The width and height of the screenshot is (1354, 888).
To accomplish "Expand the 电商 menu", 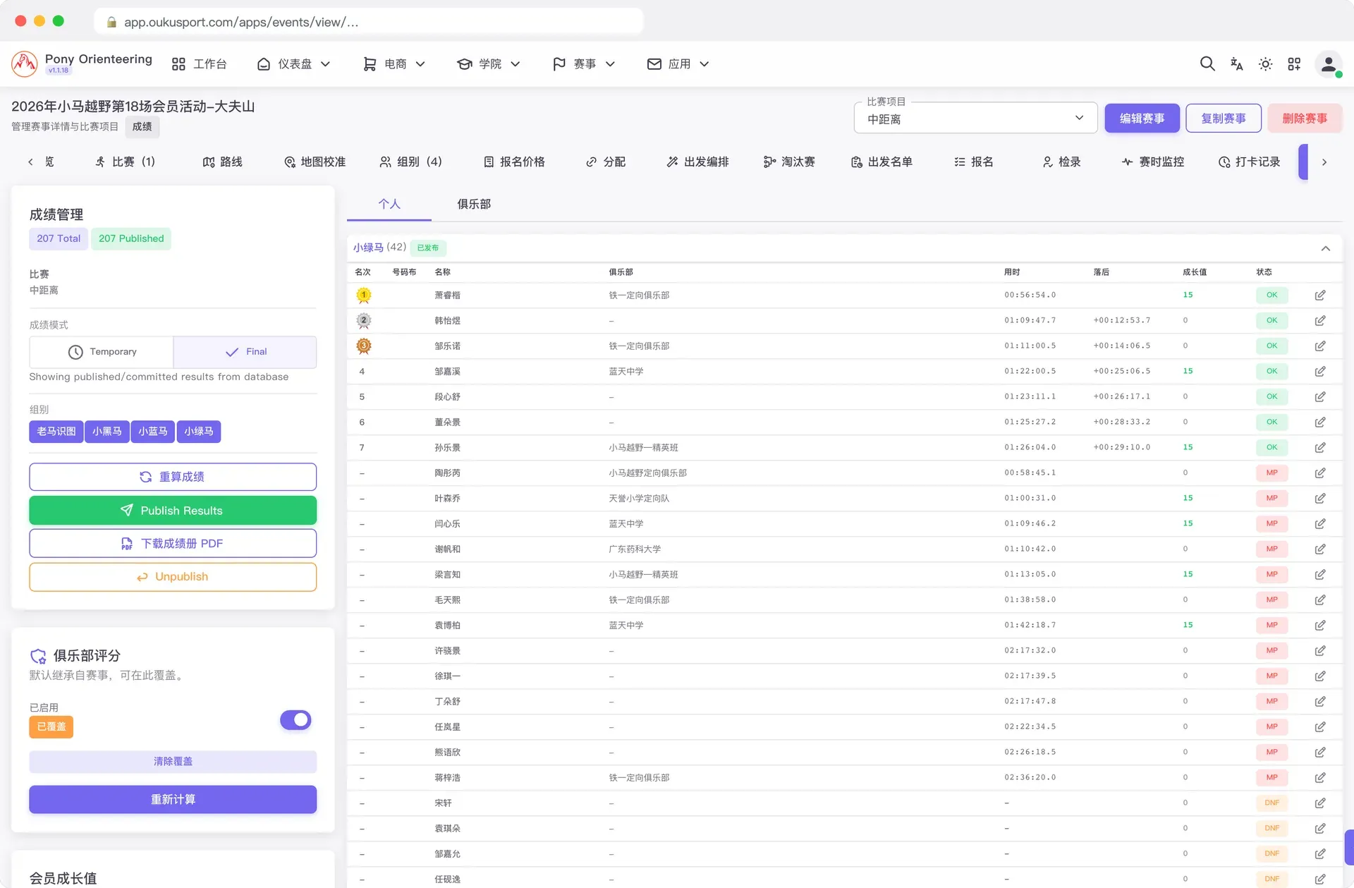I will (x=394, y=64).
